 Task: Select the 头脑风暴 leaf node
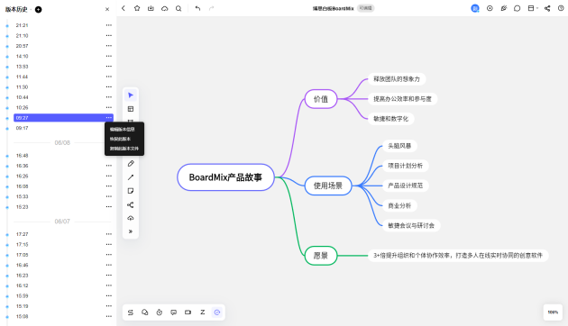tap(399, 146)
